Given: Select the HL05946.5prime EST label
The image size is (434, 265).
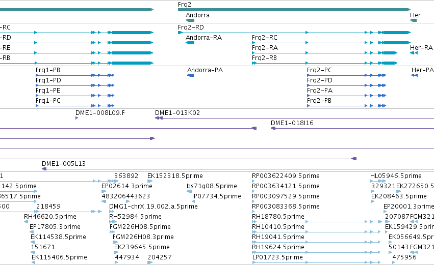Looking at the screenshot, I should point(396,176).
